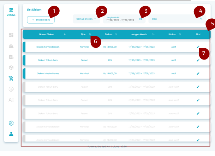Edit active Diskon Tahun Baru with pencil
This screenshot has height=156, width=215.
click(x=198, y=60)
